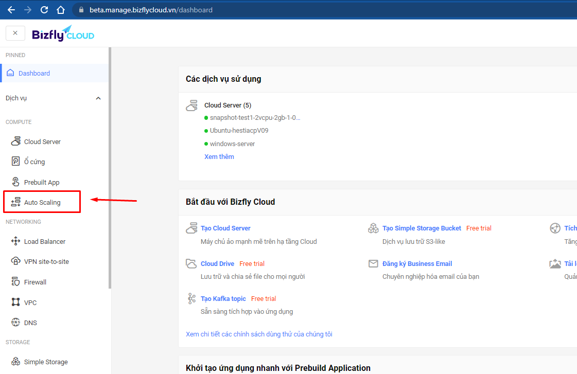This screenshot has height=374, width=577.
Task: Close the sidebar with the X button
Action: click(x=15, y=33)
